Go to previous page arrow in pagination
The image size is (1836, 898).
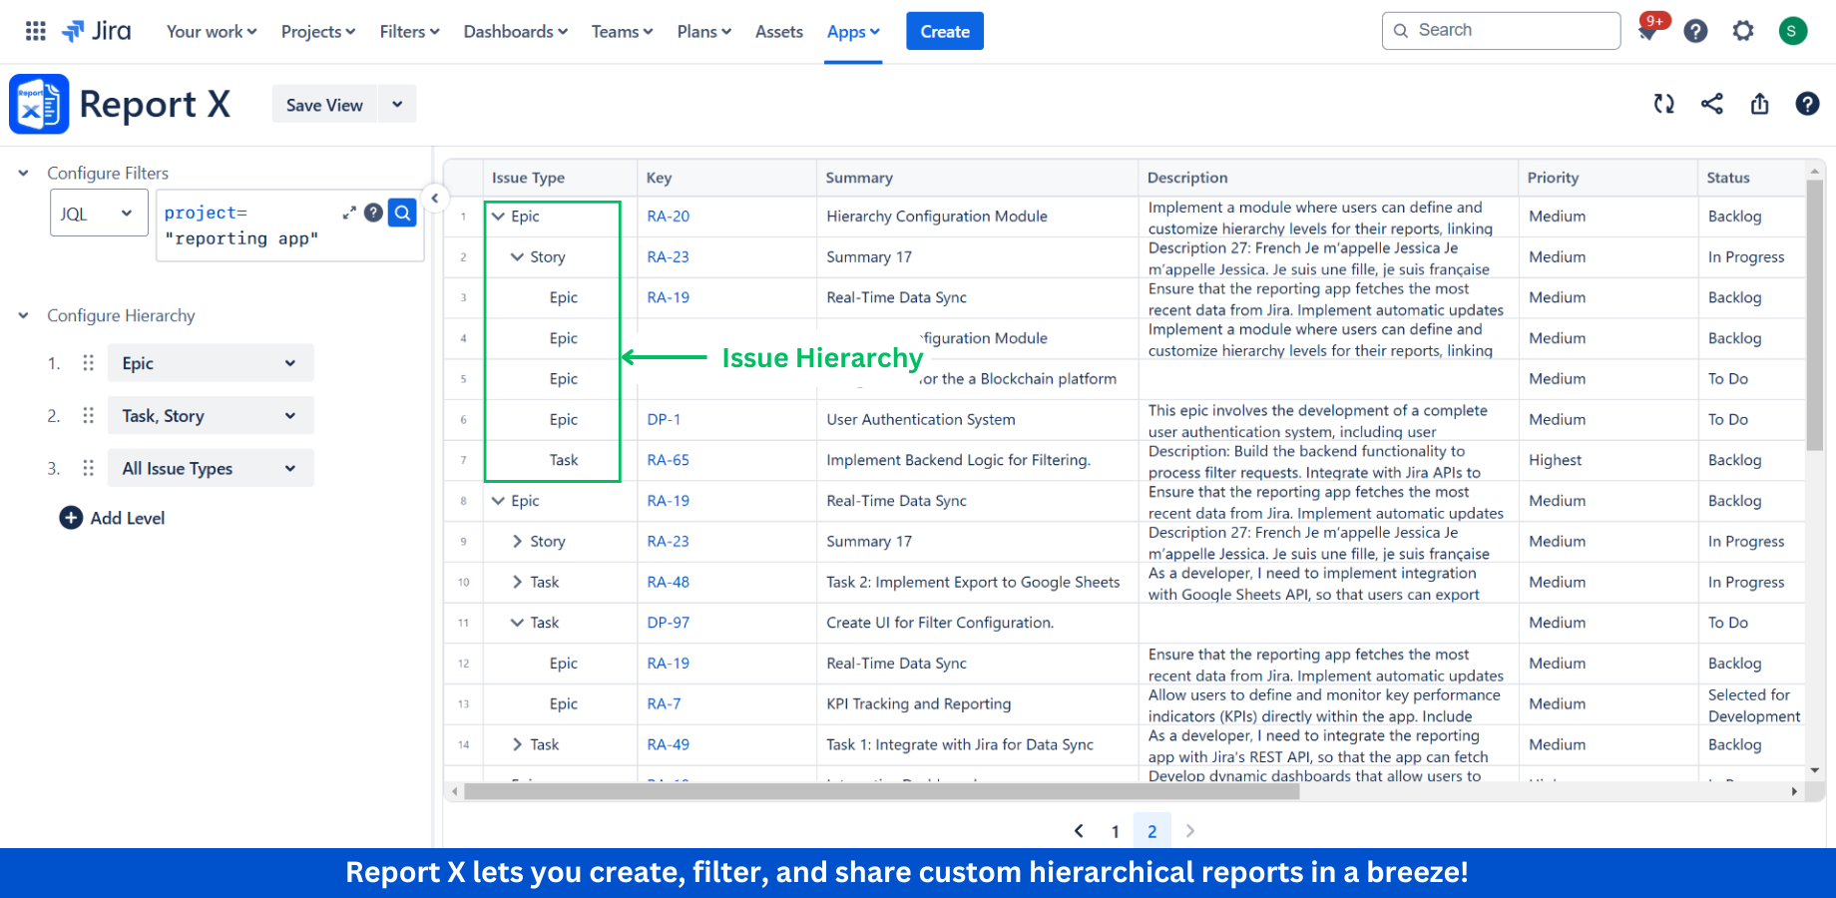[x=1079, y=830]
